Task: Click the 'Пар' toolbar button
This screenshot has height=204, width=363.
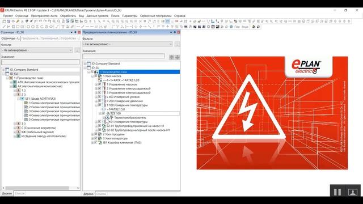Action: pos(237,27)
